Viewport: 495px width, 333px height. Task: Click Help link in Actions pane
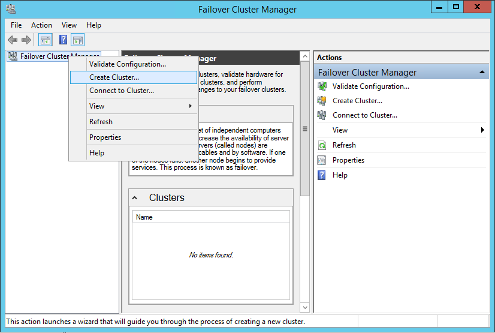tap(340, 175)
